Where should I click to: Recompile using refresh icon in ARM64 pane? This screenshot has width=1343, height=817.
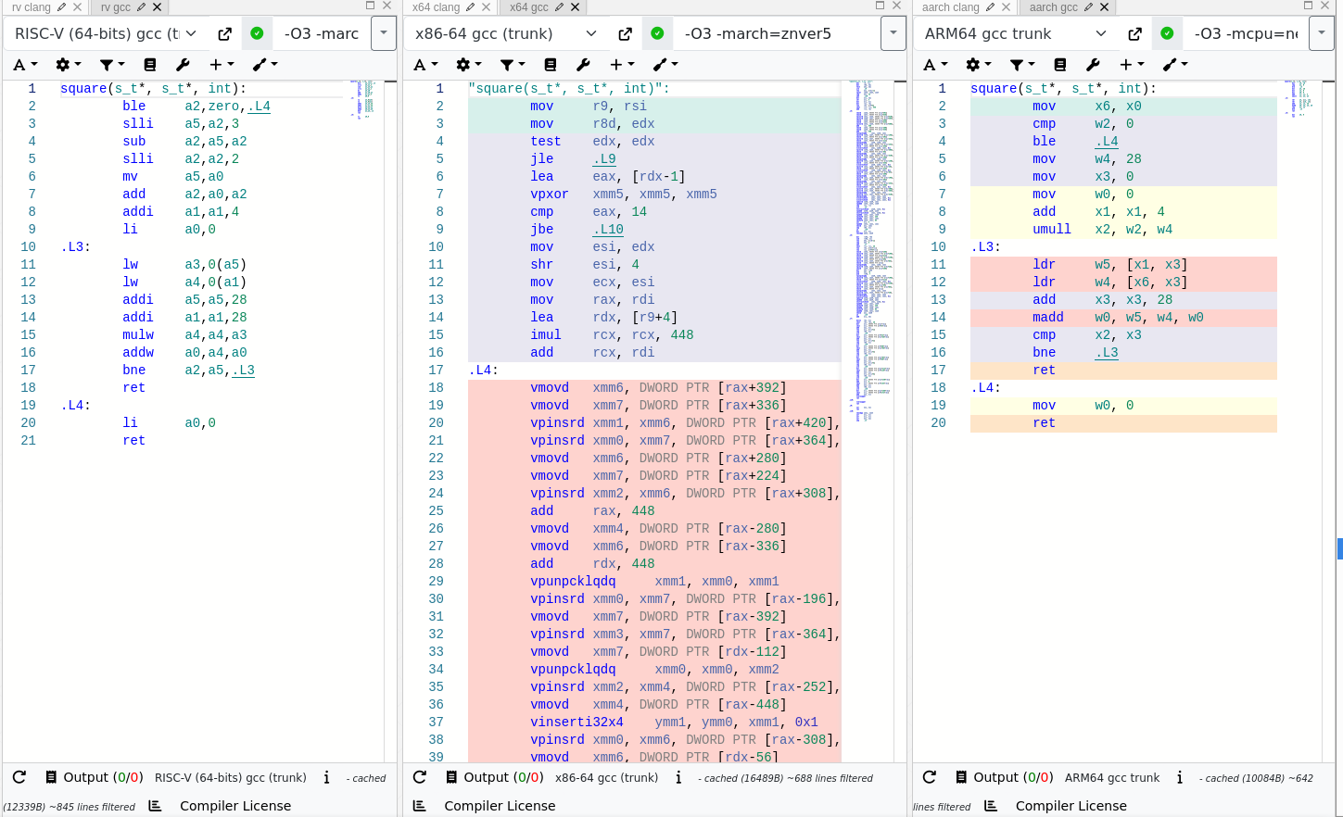[930, 777]
